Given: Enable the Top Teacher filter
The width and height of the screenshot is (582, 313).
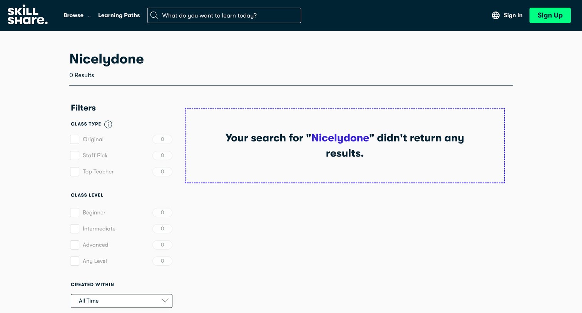Looking at the screenshot, I should pos(75,171).
